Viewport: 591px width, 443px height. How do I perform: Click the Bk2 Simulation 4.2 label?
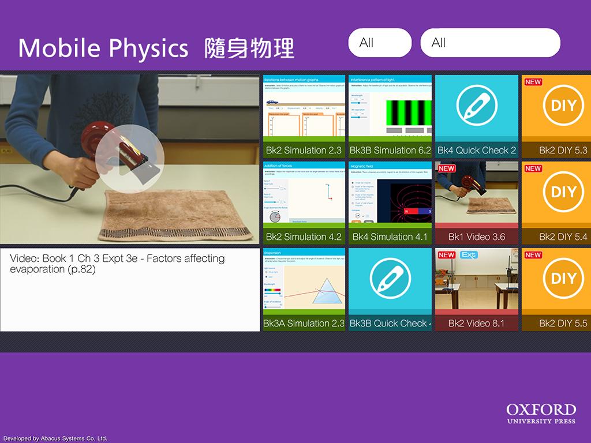coord(304,237)
